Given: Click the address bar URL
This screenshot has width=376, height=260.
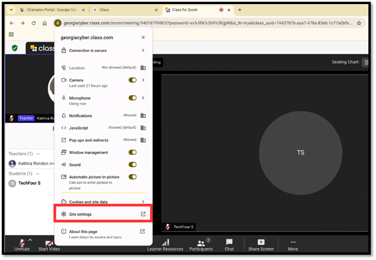Looking at the screenshot, I should pyautogui.click(x=207, y=23).
